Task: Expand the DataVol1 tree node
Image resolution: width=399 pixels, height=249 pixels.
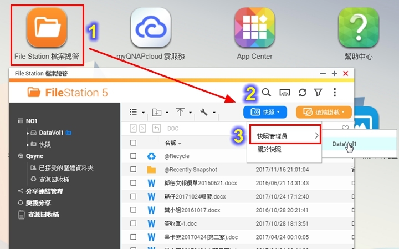Action: [x=28, y=133]
